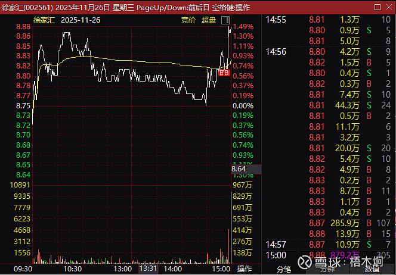Select the tick row with 1.3万 volume
This screenshot has height=275, width=396.
click(x=329, y=20)
